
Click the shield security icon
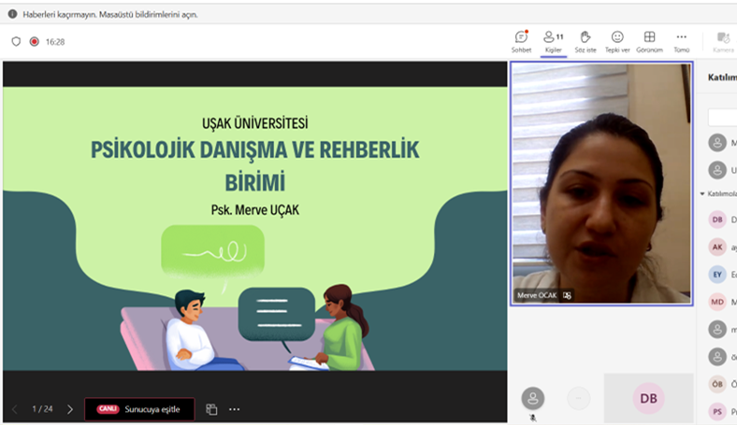click(x=16, y=42)
